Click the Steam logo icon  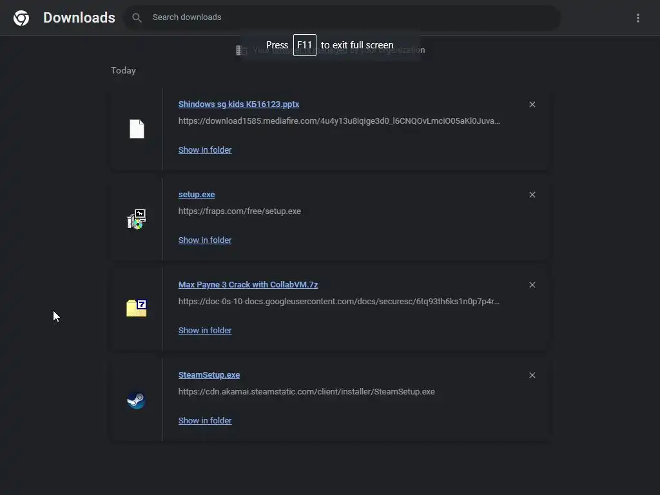137,400
